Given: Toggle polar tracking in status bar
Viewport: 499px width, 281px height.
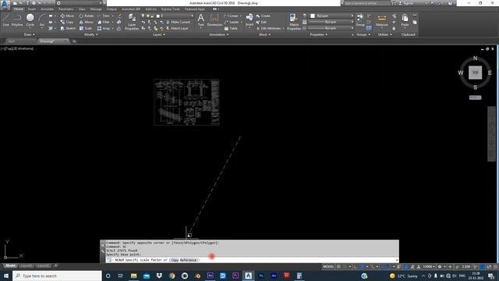Looking at the screenshot, I should pyautogui.click(x=362, y=267).
